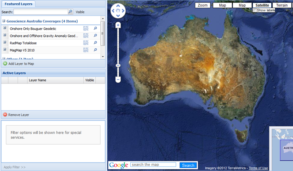Click the layer search magnifier icon
The image size is (293, 171).
click(x=71, y=12)
